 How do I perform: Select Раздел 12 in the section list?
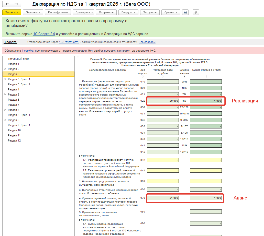click(x=14, y=140)
